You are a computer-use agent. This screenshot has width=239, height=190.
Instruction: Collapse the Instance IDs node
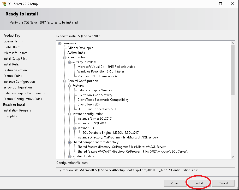click(75, 128)
